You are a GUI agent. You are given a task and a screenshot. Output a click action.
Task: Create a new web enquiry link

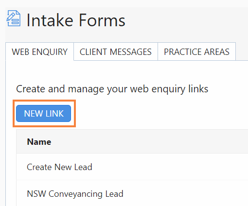point(44,113)
